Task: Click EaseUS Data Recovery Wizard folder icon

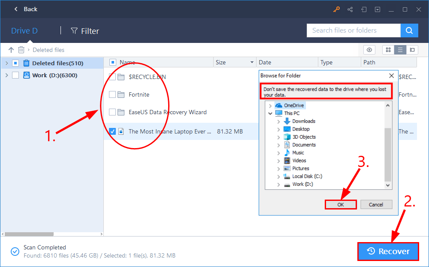Action: (x=121, y=112)
